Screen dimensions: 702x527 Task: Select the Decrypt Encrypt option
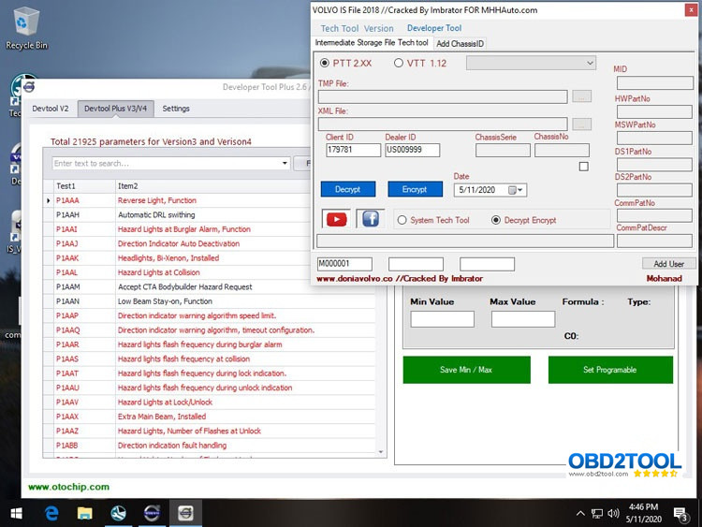point(496,220)
